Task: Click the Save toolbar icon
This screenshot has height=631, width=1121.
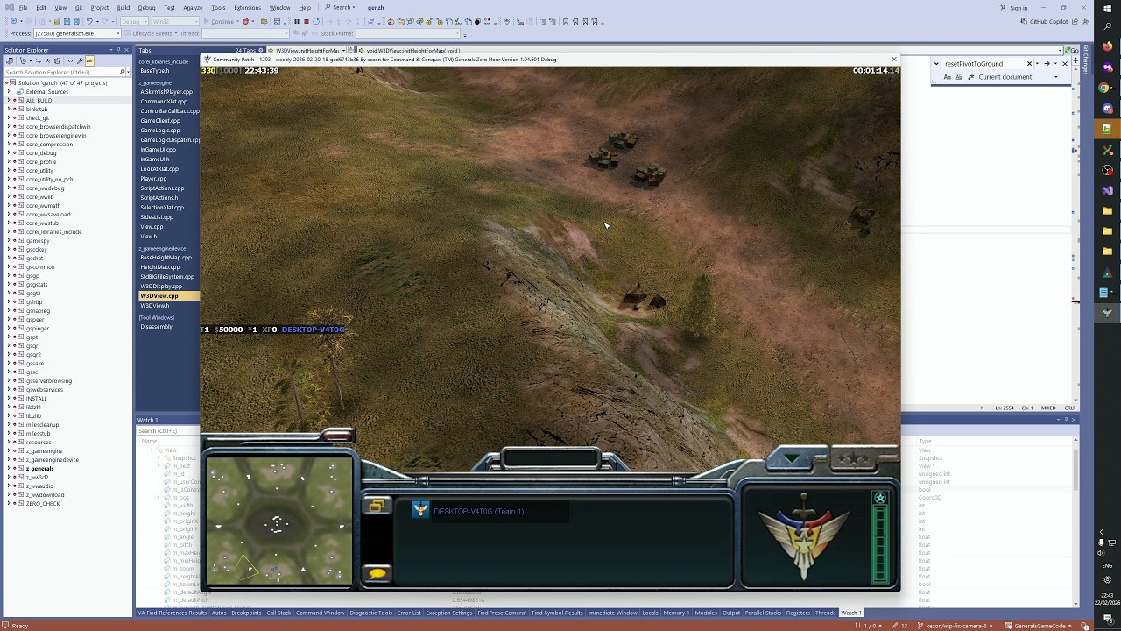Action: coord(67,21)
